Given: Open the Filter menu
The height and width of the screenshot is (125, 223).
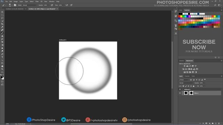Looking at the screenshot, I should pyautogui.click(x=37, y=1).
